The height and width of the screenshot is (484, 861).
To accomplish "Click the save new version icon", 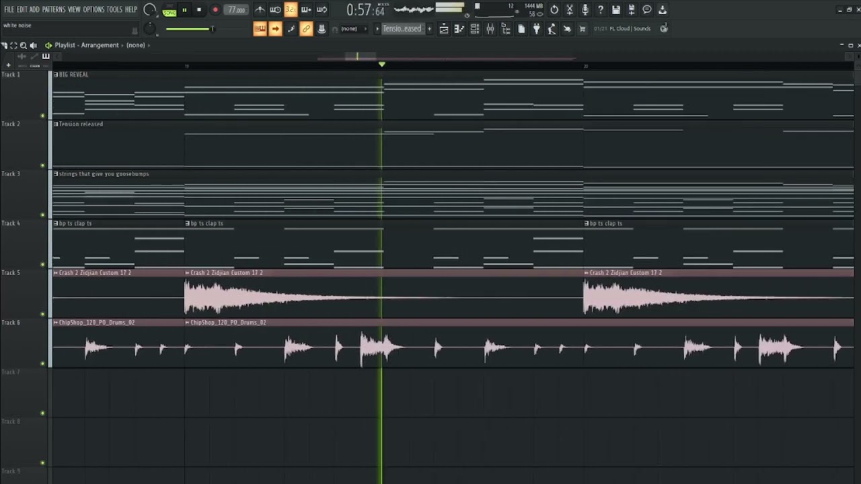I will 632,9.
